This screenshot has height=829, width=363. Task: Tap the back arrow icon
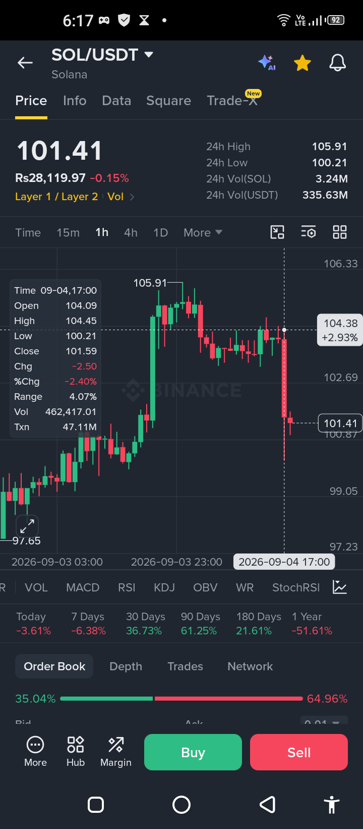click(x=25, y=63)
